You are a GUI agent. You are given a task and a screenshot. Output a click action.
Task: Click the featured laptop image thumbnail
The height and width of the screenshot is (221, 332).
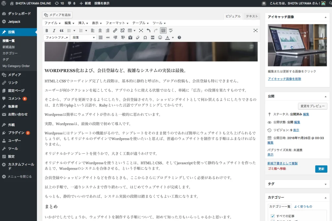tap(297, 45)
